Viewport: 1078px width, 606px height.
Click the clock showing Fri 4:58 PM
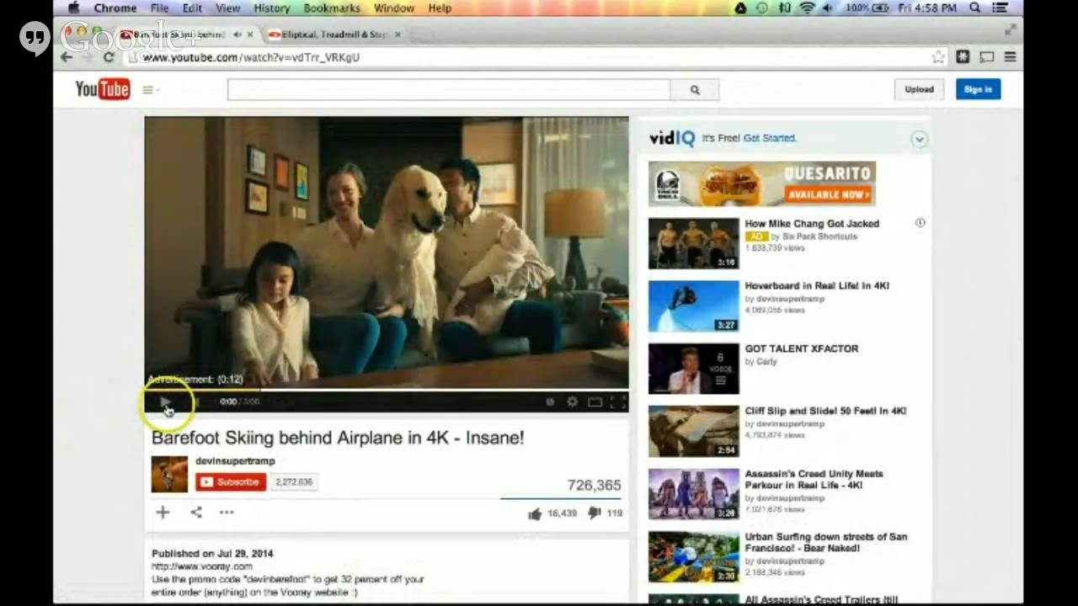pos(928,8)
